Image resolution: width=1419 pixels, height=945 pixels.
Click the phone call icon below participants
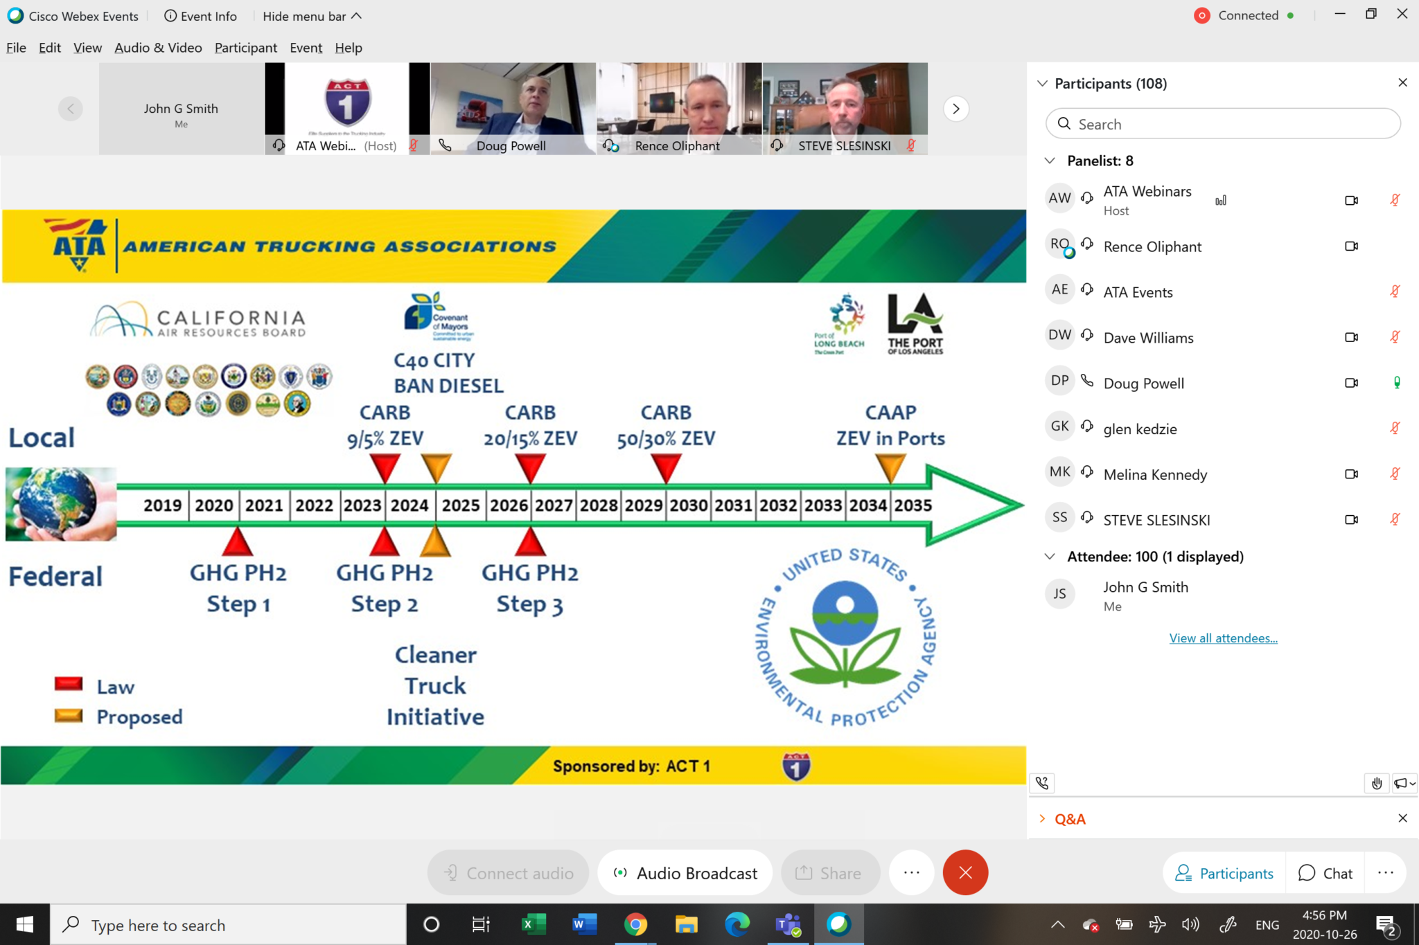[x=1042, y=783]
